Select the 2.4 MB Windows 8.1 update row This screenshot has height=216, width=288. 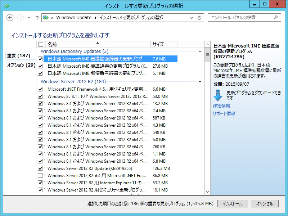(107, 111)
